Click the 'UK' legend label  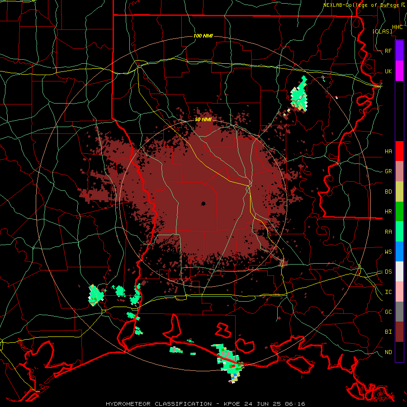[388, 71]
